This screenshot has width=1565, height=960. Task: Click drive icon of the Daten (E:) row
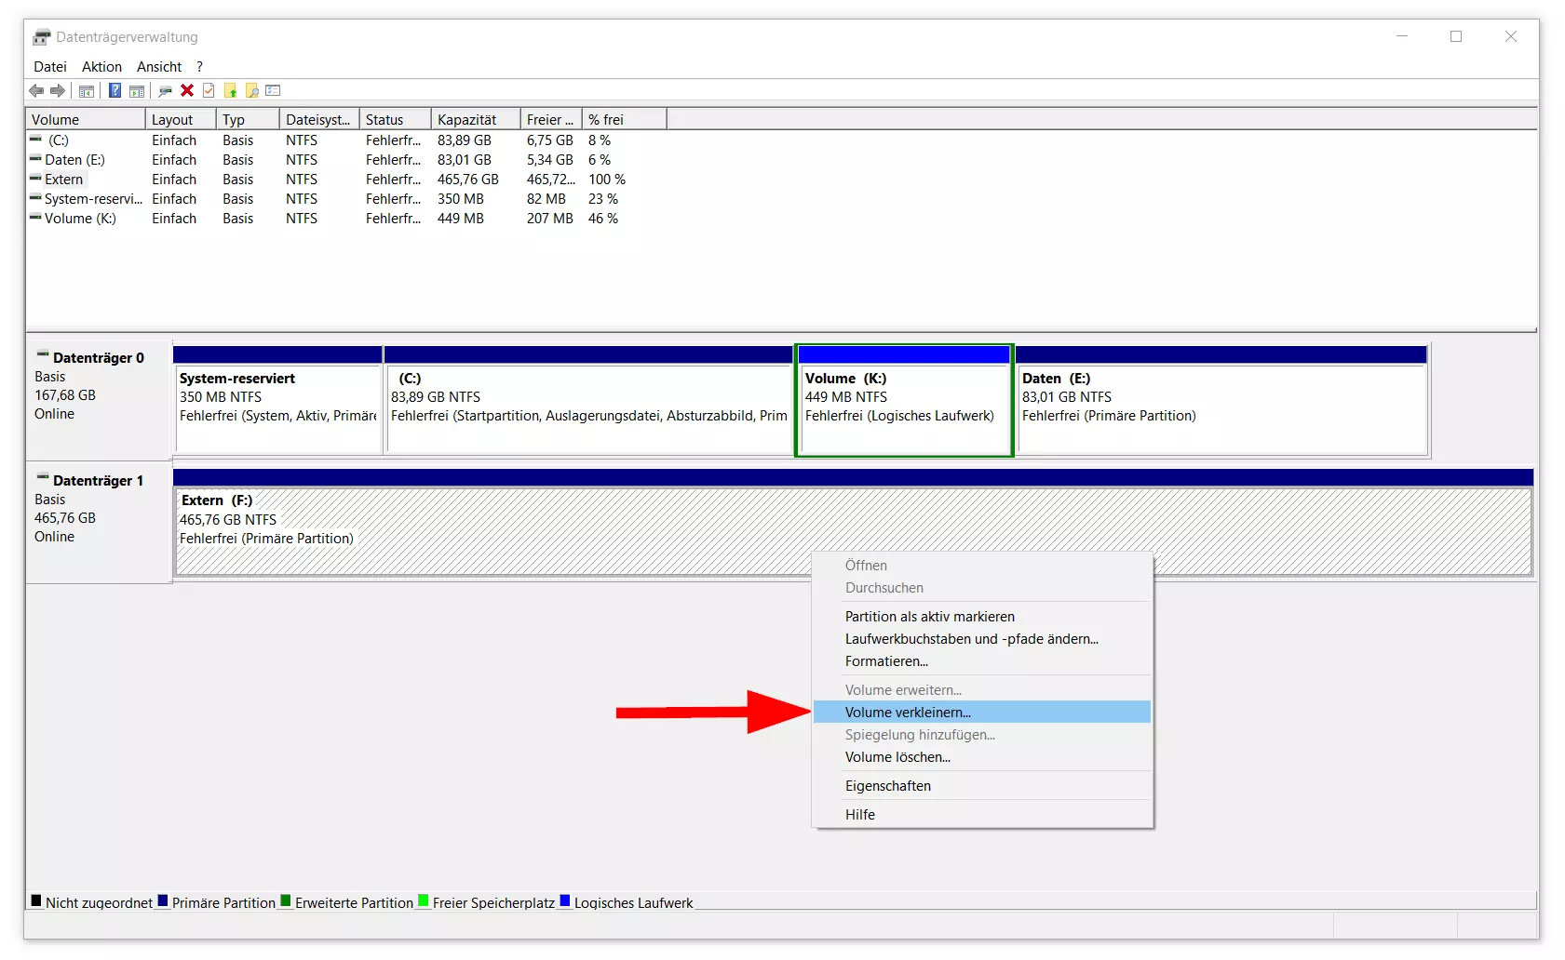(35, 159)
